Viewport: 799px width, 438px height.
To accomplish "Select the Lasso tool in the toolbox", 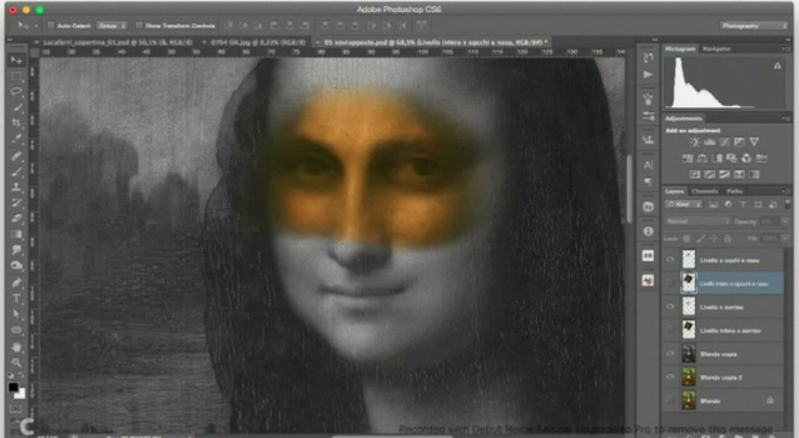I will click(x=17, y=91).
